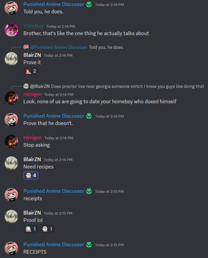Open the username reinigen above "Stop asking"
The width and height of the screenshot is (208, 258).
tap(32, 138)
